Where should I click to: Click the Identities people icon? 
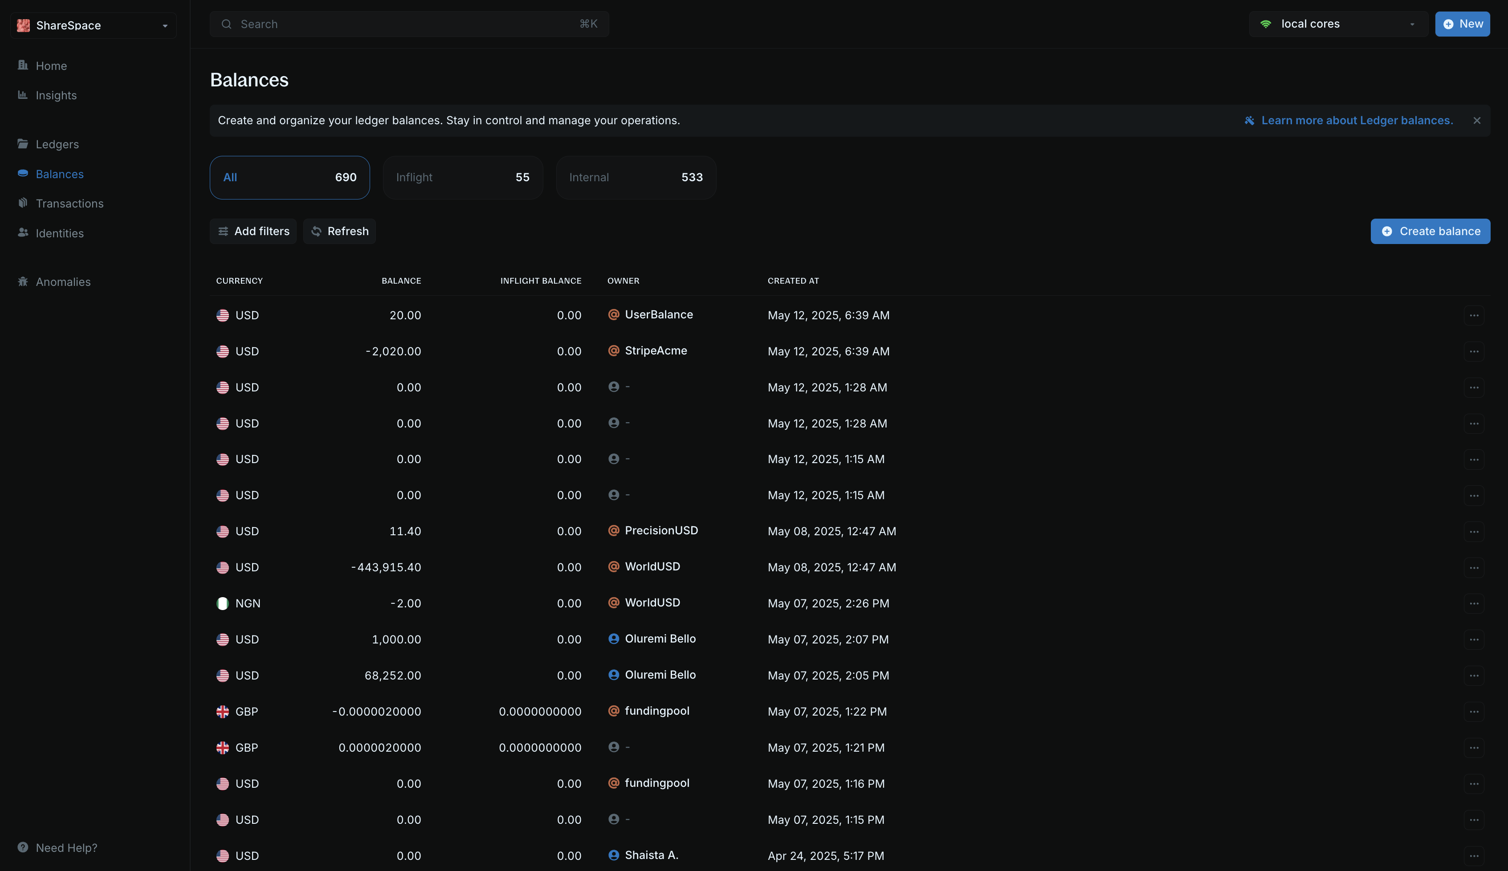[23, 233]
